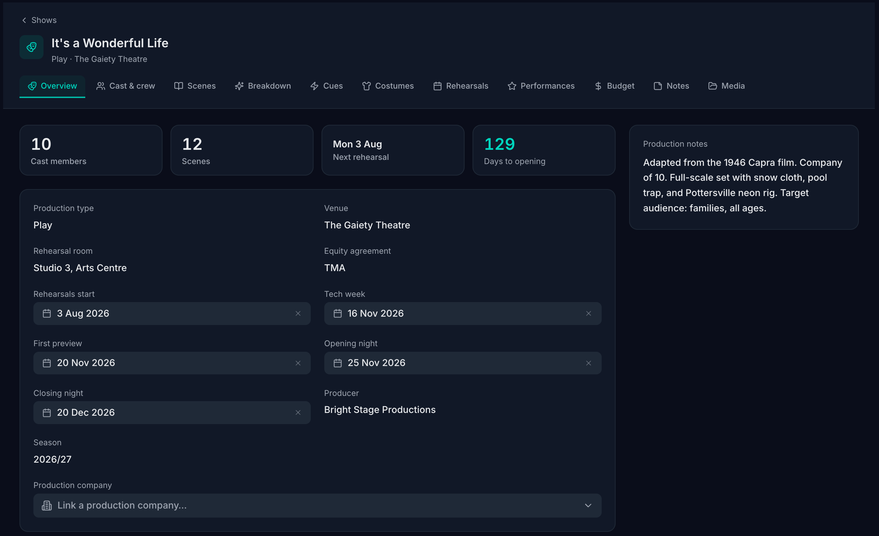879x536 pixels.
Task: Click the theatre masks show icon
Action: [x=31, y=47]
